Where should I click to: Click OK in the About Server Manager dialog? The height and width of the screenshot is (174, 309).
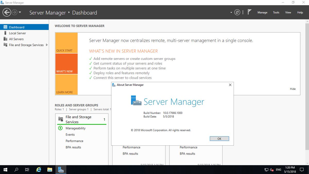(x=219, y=138)
